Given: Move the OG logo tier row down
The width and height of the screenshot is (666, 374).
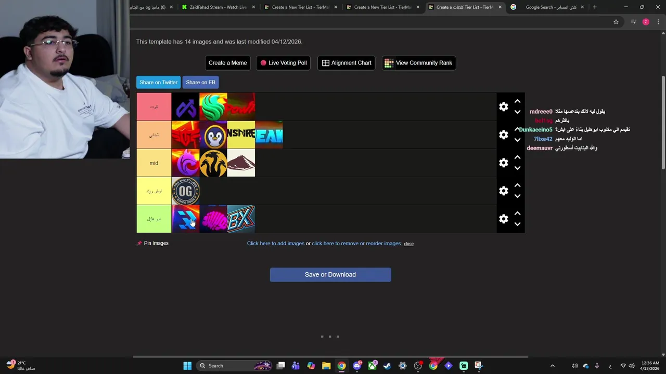Looking at the screenshot, I should point(517,196).
